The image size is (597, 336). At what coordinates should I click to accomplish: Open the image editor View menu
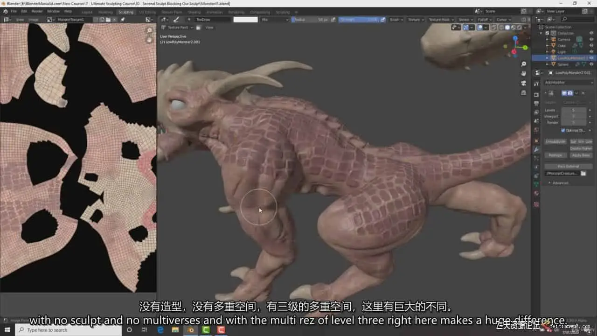(x=20, y=20)
